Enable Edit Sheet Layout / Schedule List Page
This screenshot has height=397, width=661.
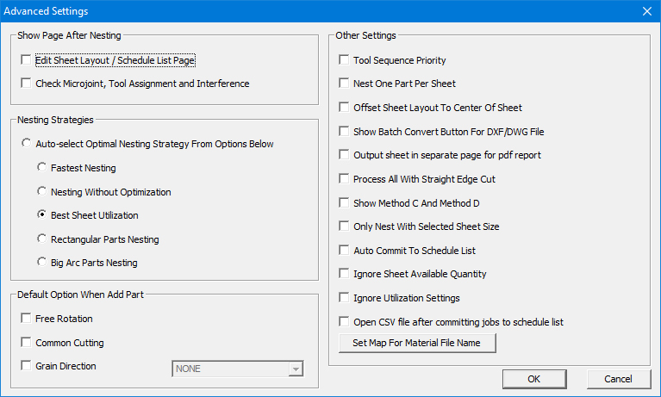tap(27, 60)
